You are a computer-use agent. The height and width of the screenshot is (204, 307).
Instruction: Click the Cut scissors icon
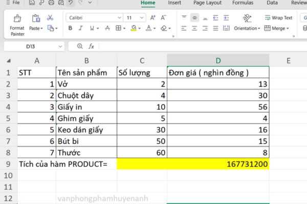(50, 18)
